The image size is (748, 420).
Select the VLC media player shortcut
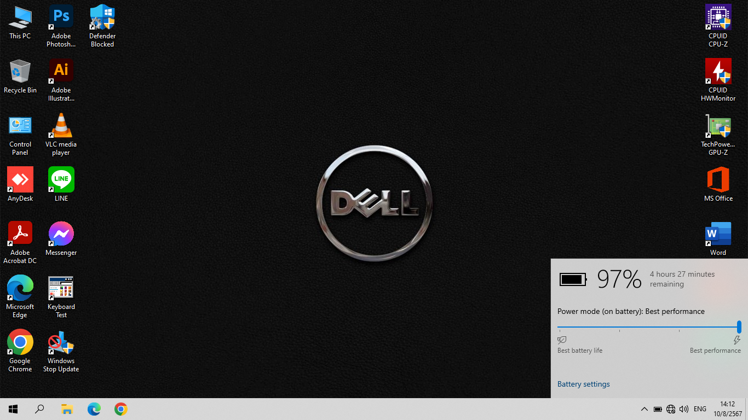point(61,135)
